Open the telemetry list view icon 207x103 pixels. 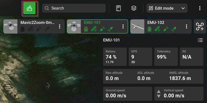point(200,40)
